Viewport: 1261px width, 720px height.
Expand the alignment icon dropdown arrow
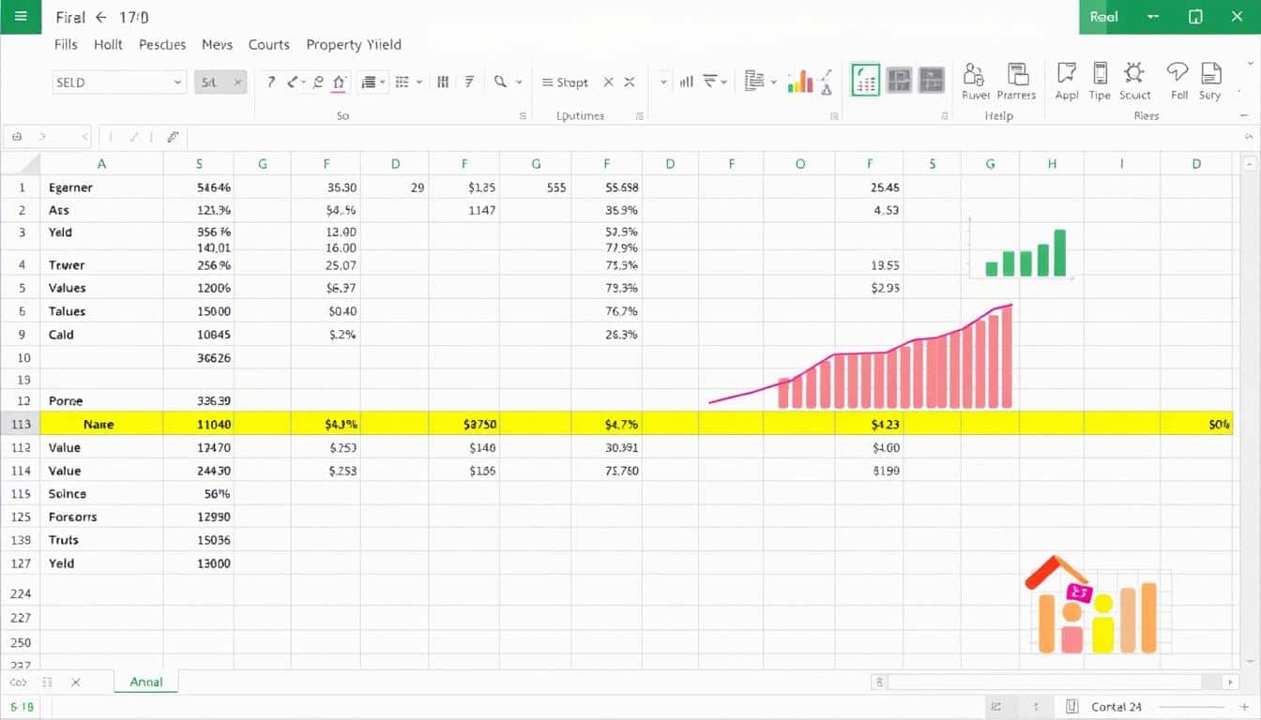384,82
